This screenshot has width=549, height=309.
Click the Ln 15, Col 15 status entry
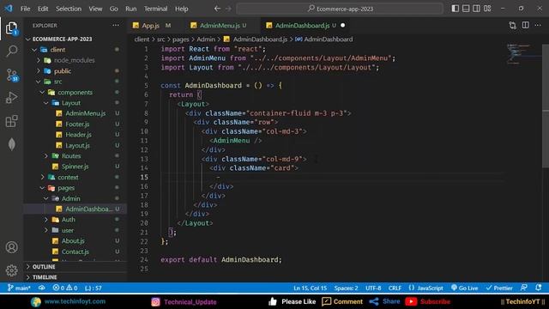[310, 288]
